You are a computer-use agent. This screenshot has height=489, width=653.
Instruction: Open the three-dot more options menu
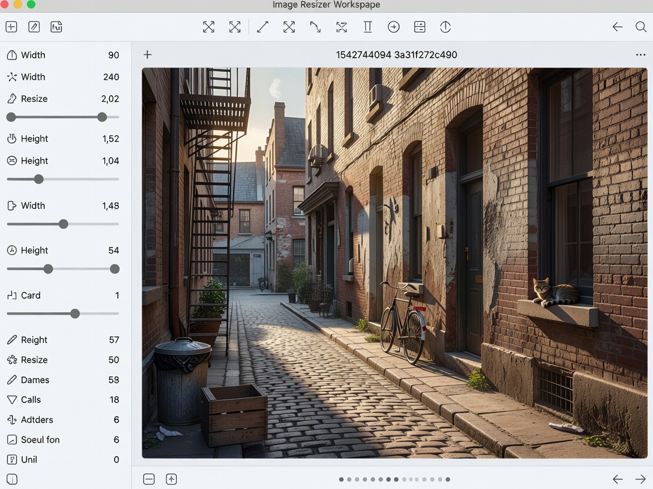[x=641, y=55]
